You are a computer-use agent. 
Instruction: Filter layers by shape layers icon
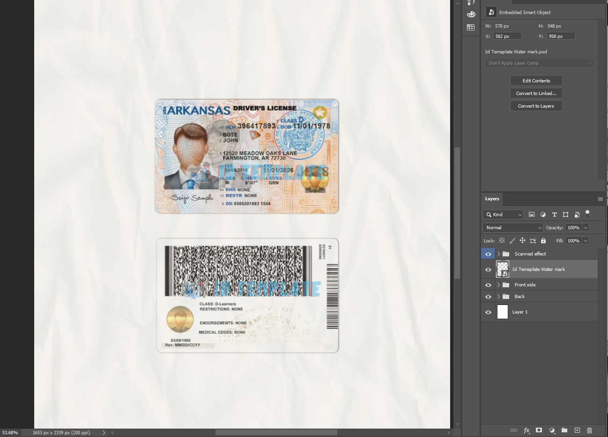pyautogui.click(x=565, y=214)
